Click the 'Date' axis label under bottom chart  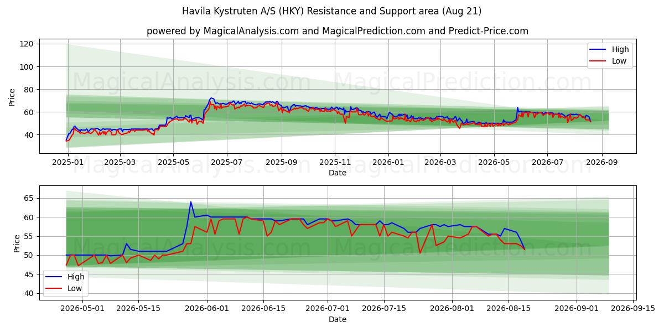point(338,319)
